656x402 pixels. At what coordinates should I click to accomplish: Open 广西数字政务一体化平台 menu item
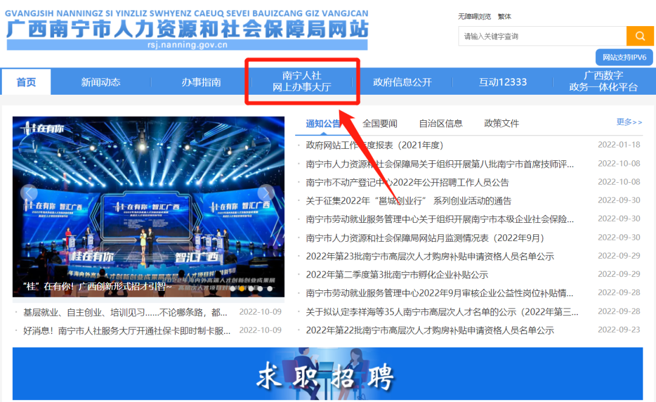click(603, 81)
